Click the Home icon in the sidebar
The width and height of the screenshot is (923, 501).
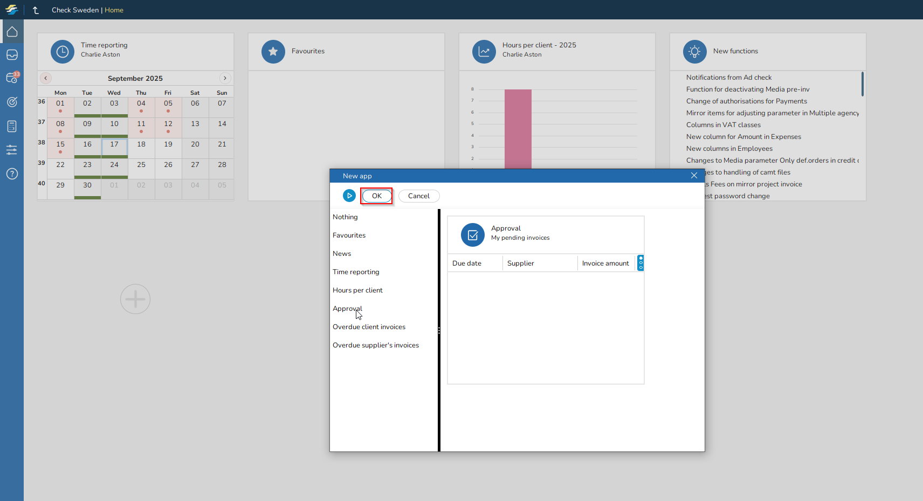coord(12,32)
